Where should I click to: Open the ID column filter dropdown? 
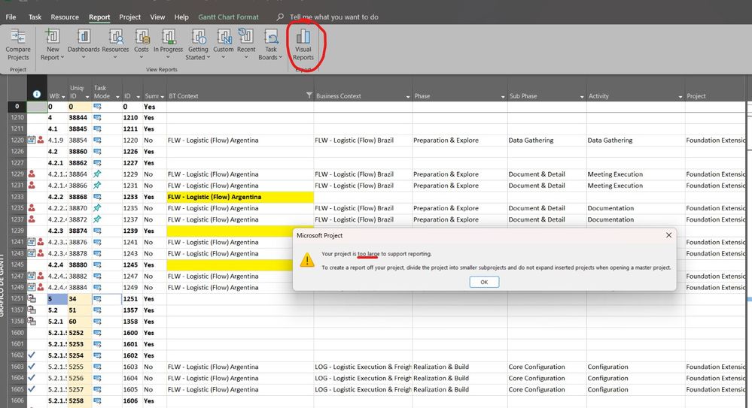click(138, 96)
